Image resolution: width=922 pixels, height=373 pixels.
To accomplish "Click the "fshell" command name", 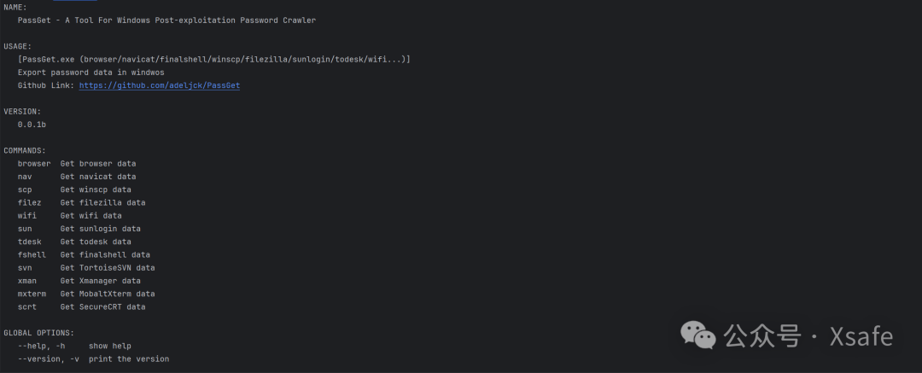I will [x=32, y=254].
